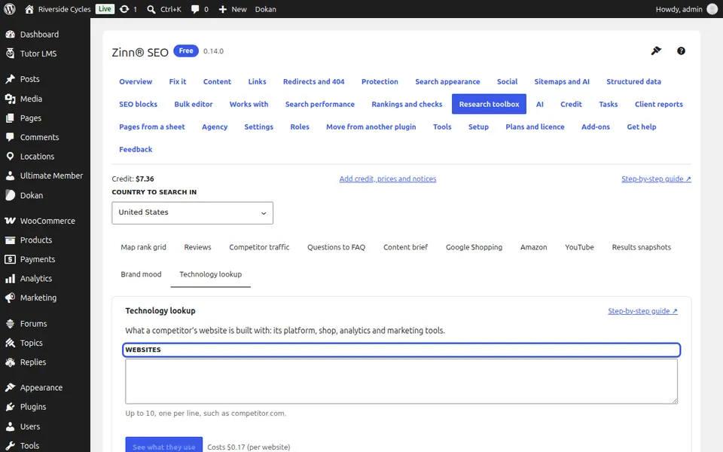Viewport: 723px width, 452px height.
Task: Open the Move from another plugin tab
Action: [x=371, y=127]
